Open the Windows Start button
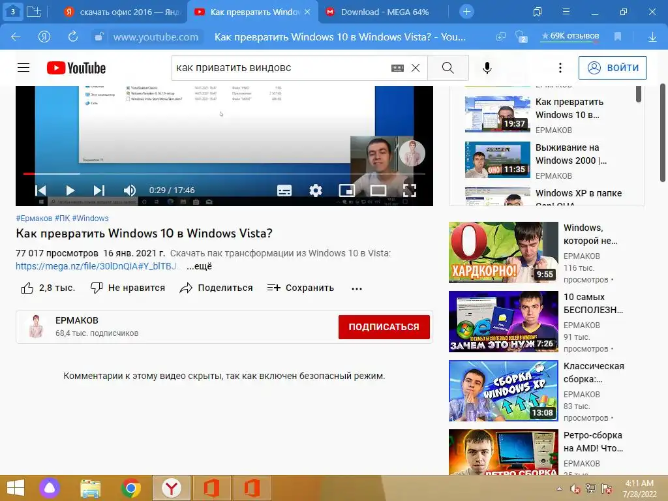 [x=16, y=488]
